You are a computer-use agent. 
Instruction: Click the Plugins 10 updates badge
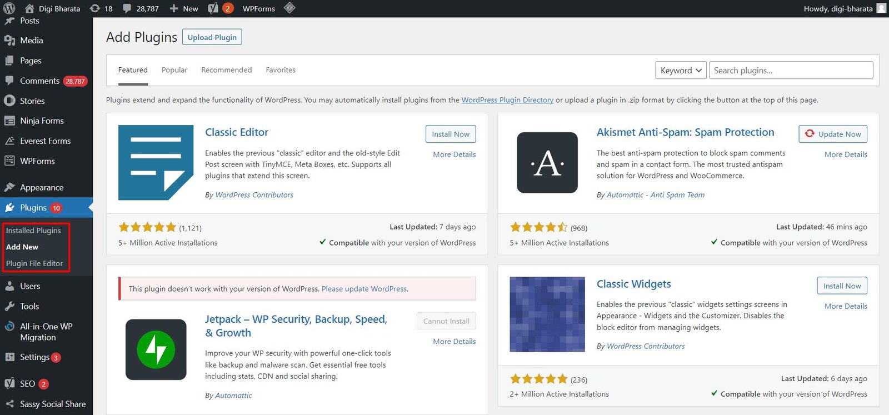(56, 208)
